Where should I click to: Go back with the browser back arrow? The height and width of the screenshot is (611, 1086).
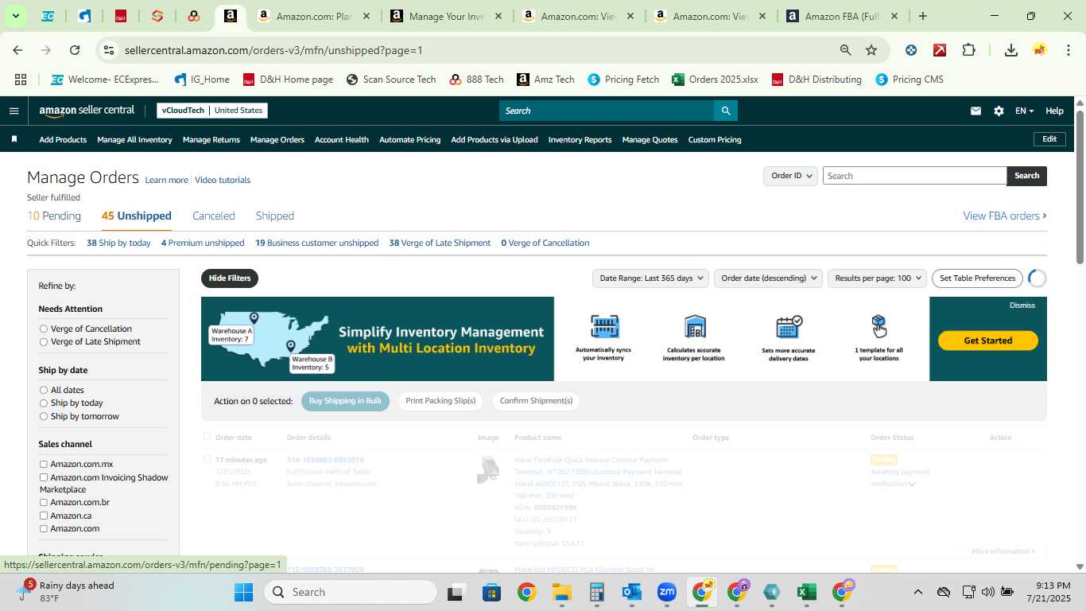pos(17,50)
